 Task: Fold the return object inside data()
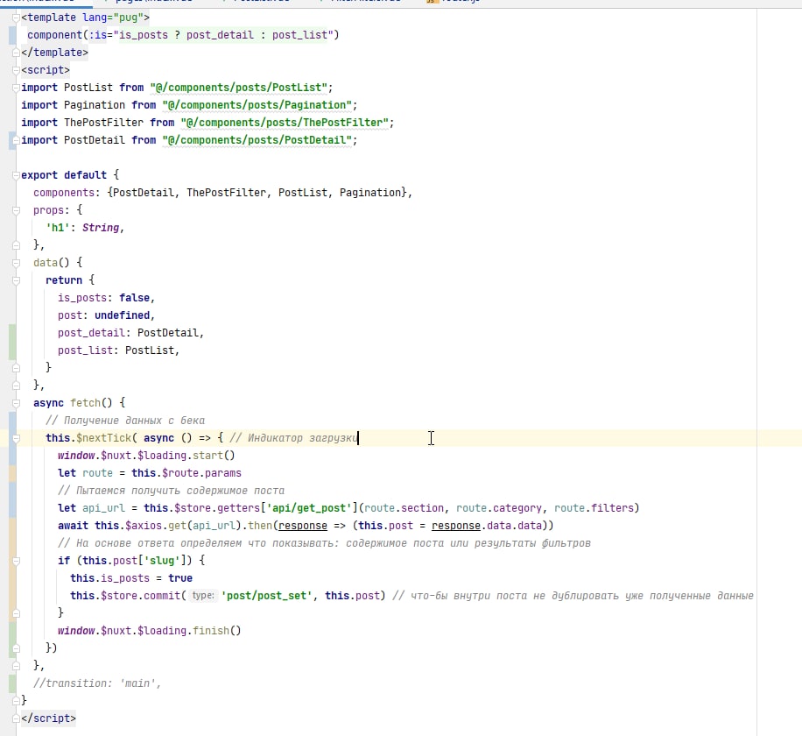click(16, 280)
